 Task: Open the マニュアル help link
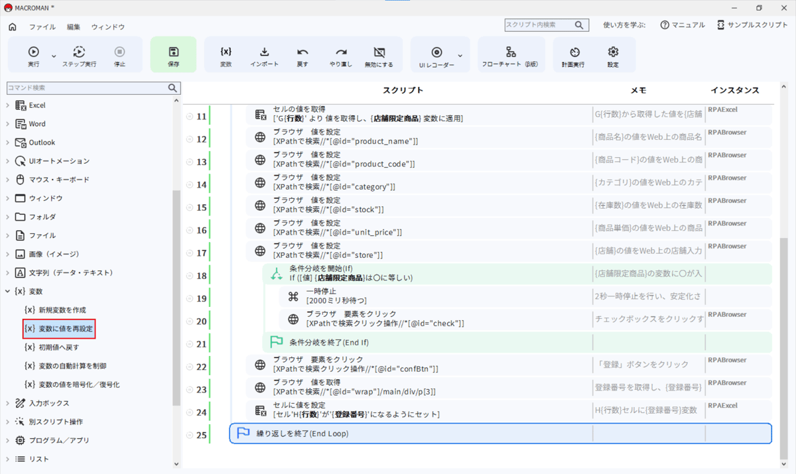(683, 25)
